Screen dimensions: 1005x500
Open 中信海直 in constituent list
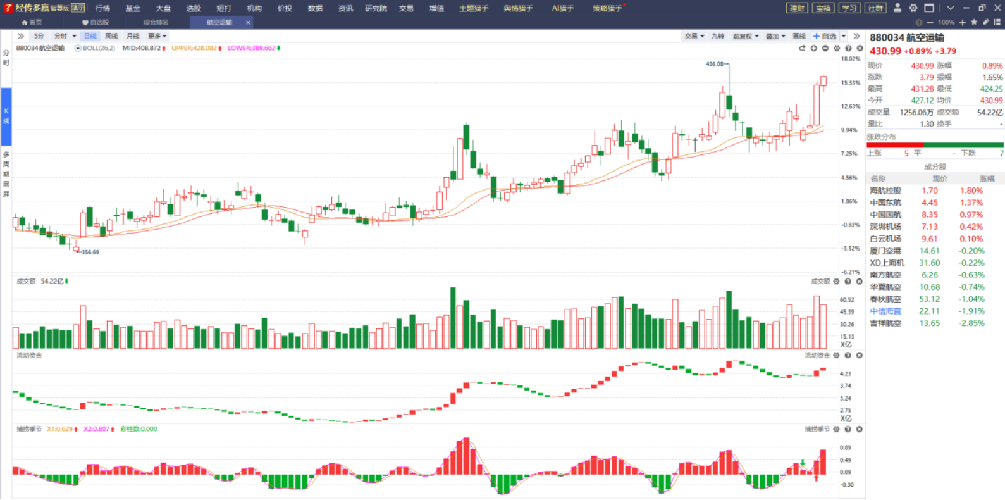[x=885, y=311]
